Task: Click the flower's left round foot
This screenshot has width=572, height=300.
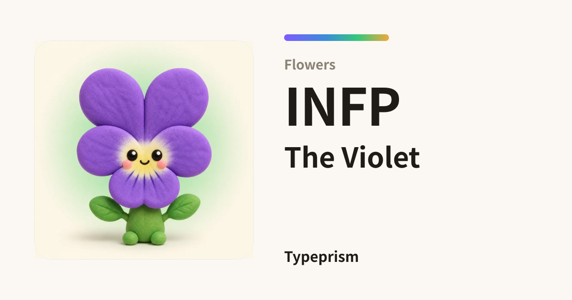Action: tap(131, 238)
